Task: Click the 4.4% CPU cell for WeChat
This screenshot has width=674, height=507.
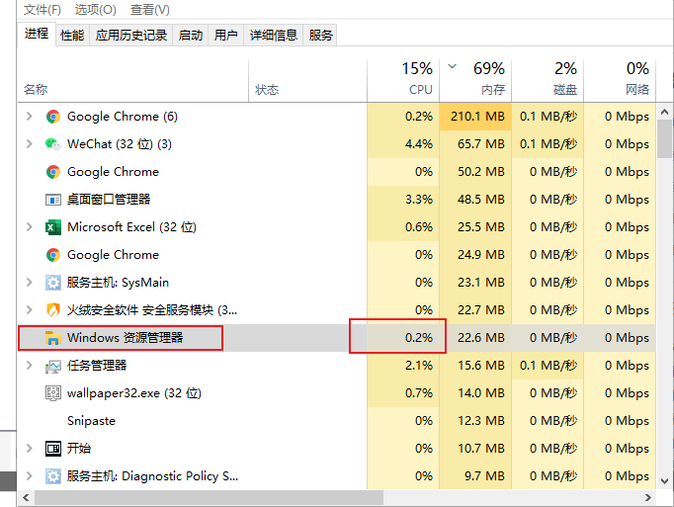Action: (x=403, y=144)
